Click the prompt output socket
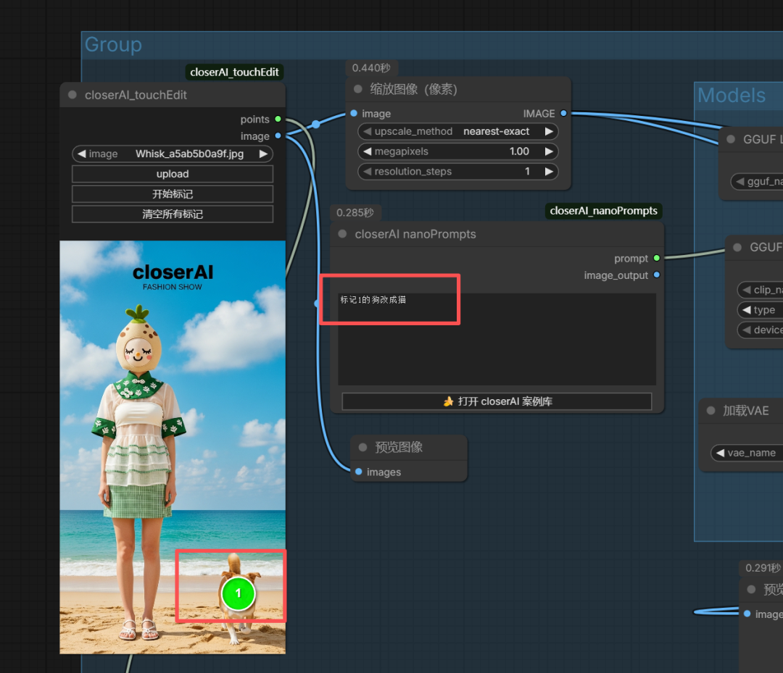 (x=657, y=259)
